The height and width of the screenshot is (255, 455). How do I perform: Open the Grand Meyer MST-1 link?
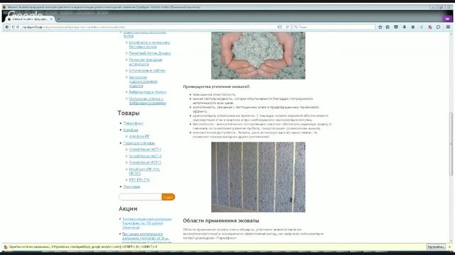tap(145, 149)
